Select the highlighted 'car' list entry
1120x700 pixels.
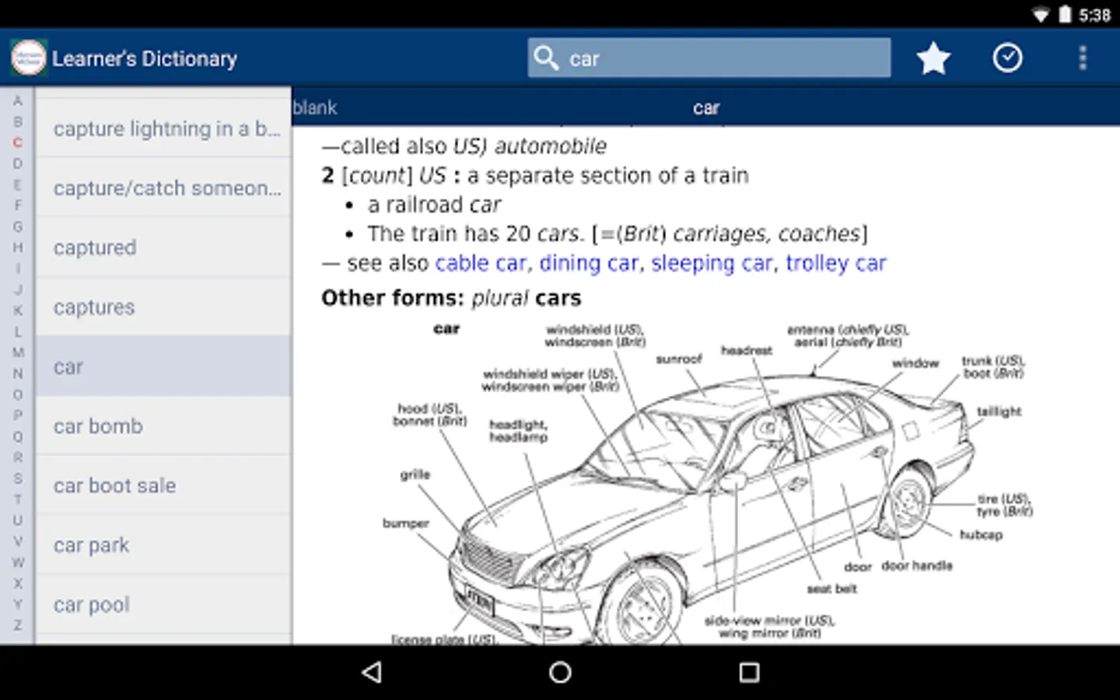point(163,366)
